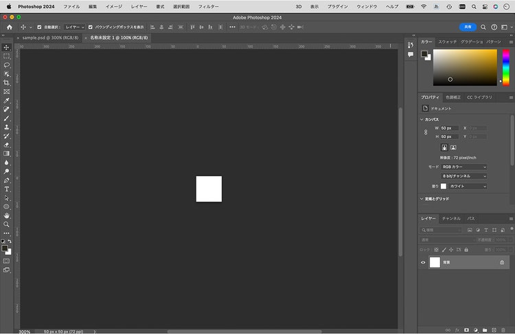This screenshot has height=334, width=515.
Task: Click the layer search field
Action: coord(441,230)
